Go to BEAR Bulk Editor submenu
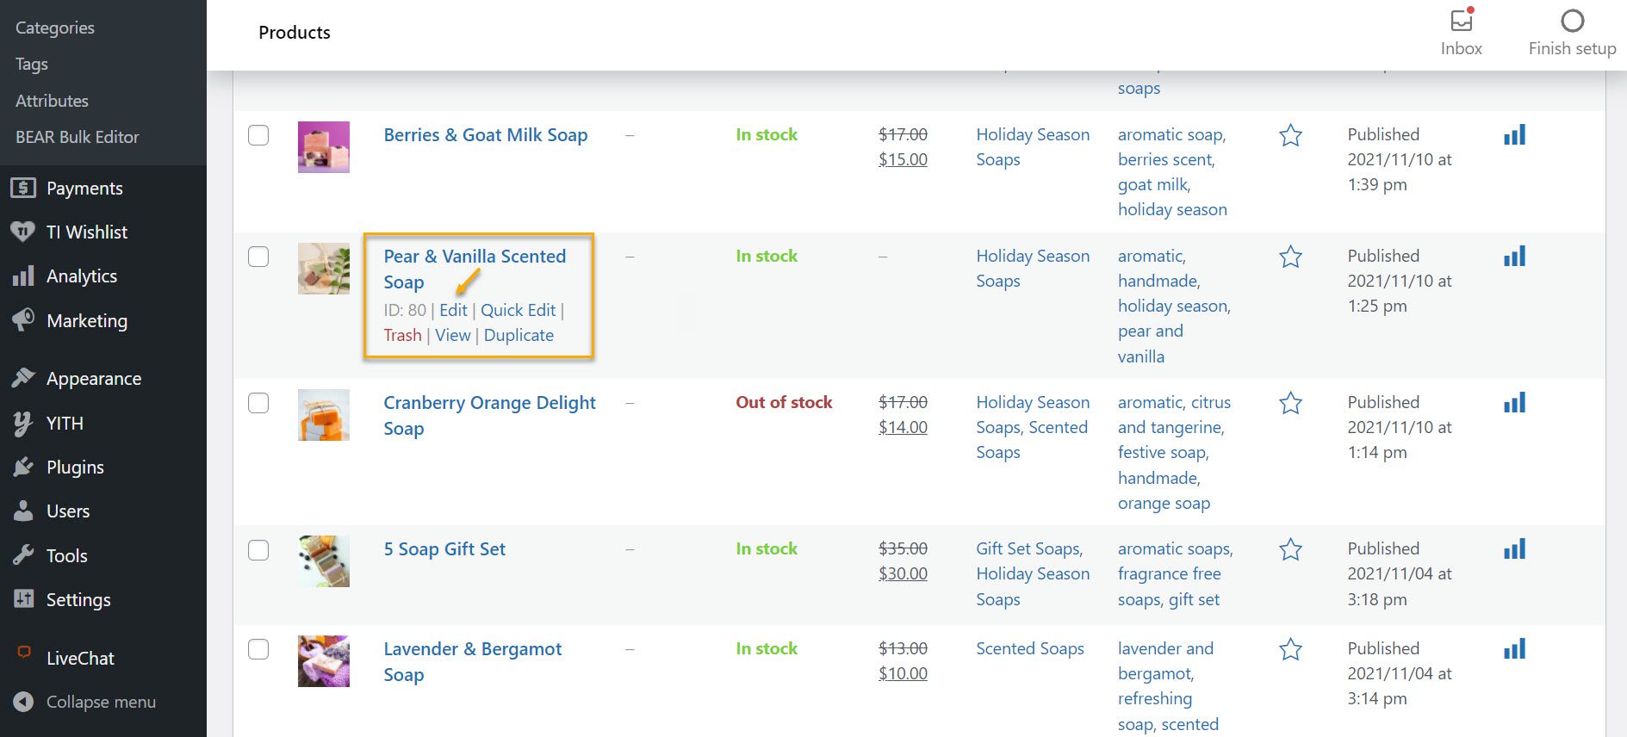Image resolution: width=1627 pixels, height=737 pixels. (x=77, y=137)
